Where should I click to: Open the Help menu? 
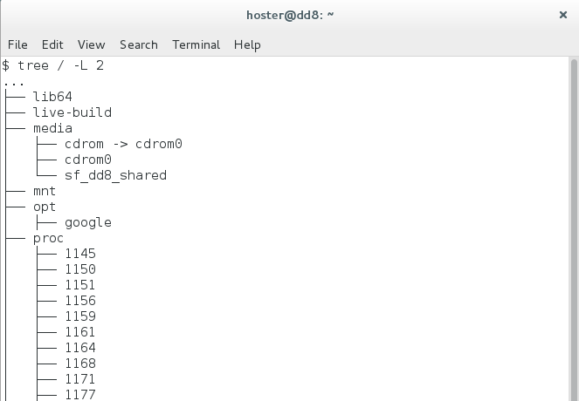247,45
